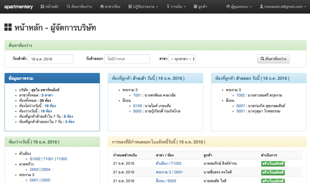Open ปฏิทินรายงาน dropdown menu

(x=143, y=6)
